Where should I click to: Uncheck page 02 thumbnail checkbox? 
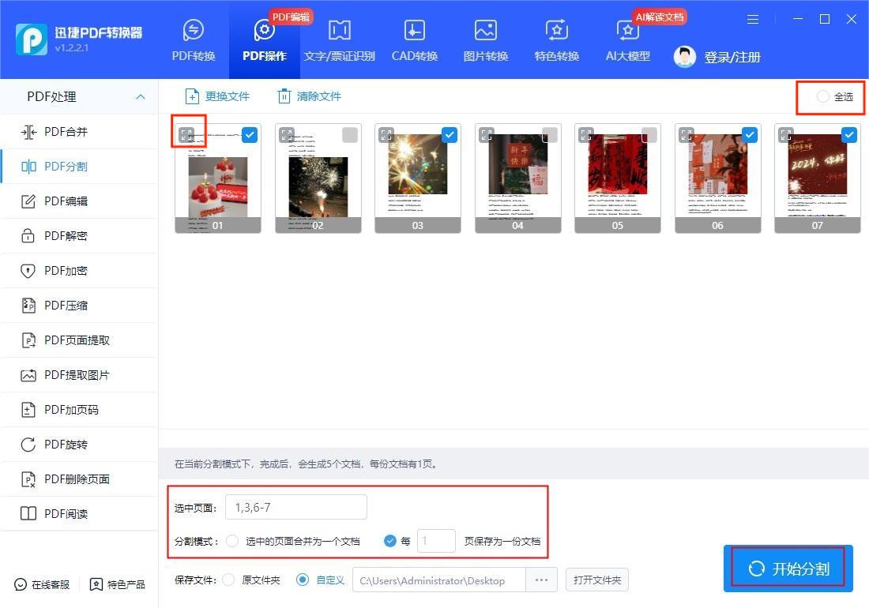coord(349,135)
